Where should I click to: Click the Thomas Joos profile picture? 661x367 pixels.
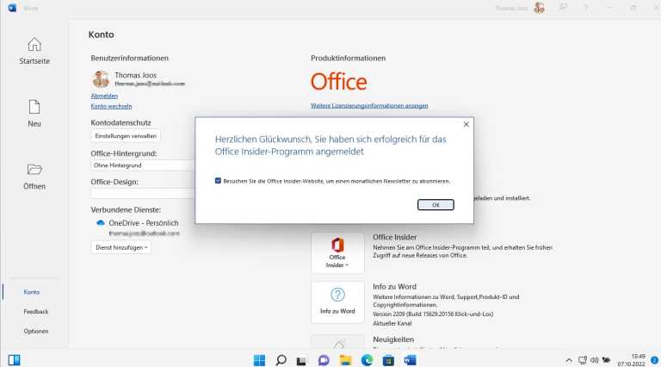101,79
